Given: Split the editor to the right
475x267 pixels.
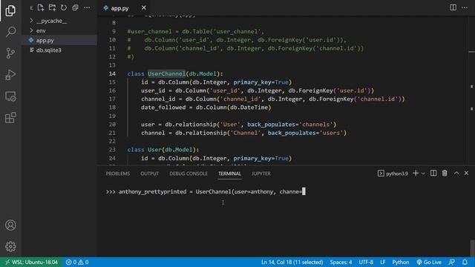Looking at the screenshot, I should [x=453, y=7].
